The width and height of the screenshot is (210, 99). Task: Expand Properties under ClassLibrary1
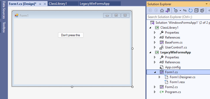pyautogui.click(x=155, y=33)
